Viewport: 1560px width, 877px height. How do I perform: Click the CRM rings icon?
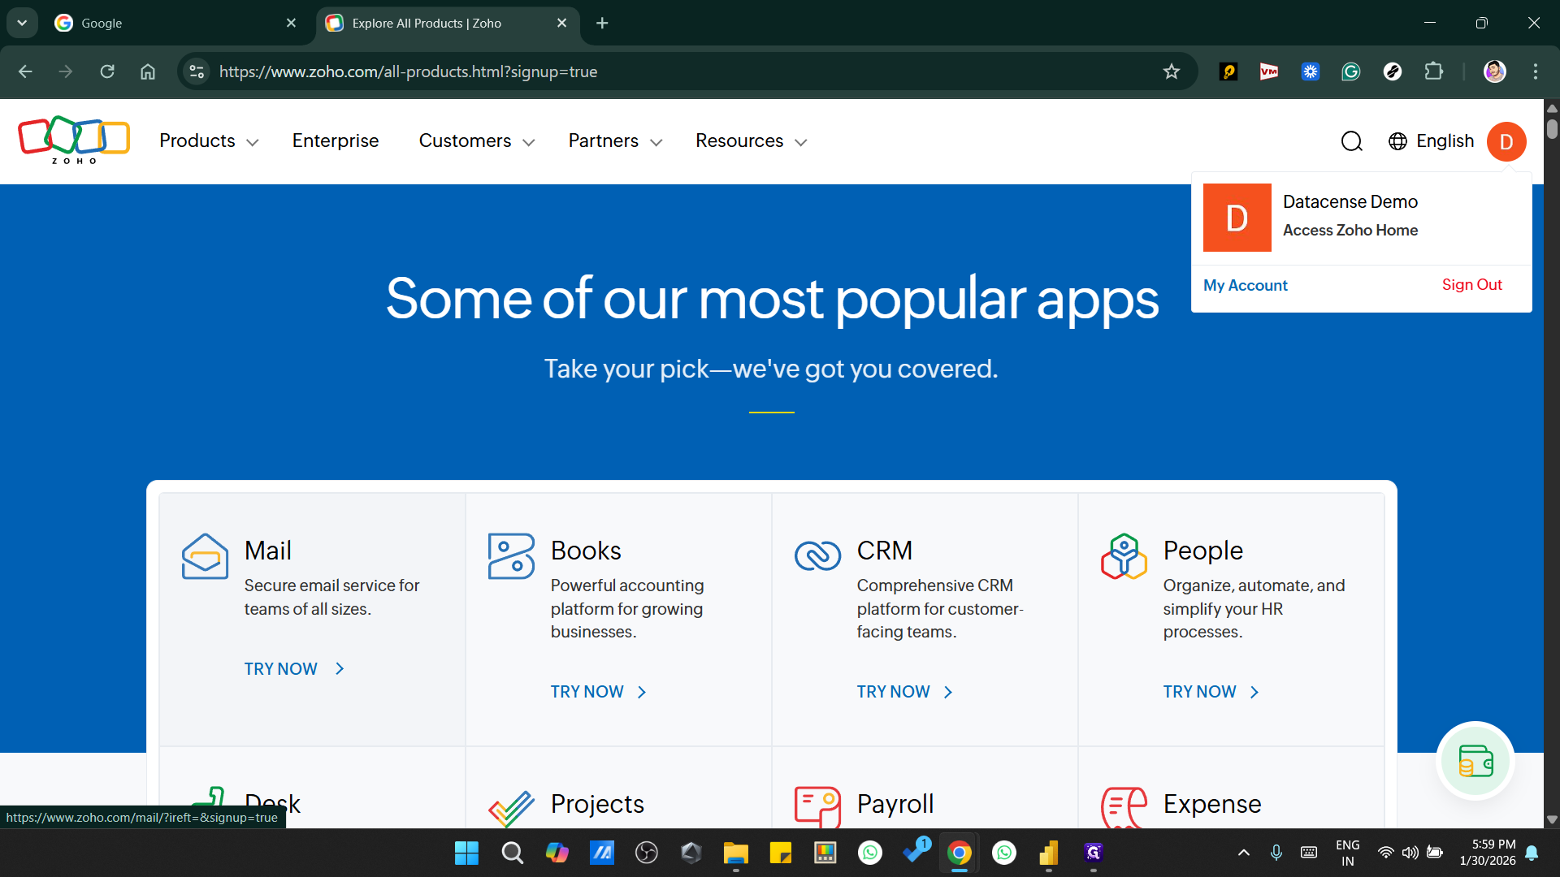pyautogui.click(x=818, y=555)
